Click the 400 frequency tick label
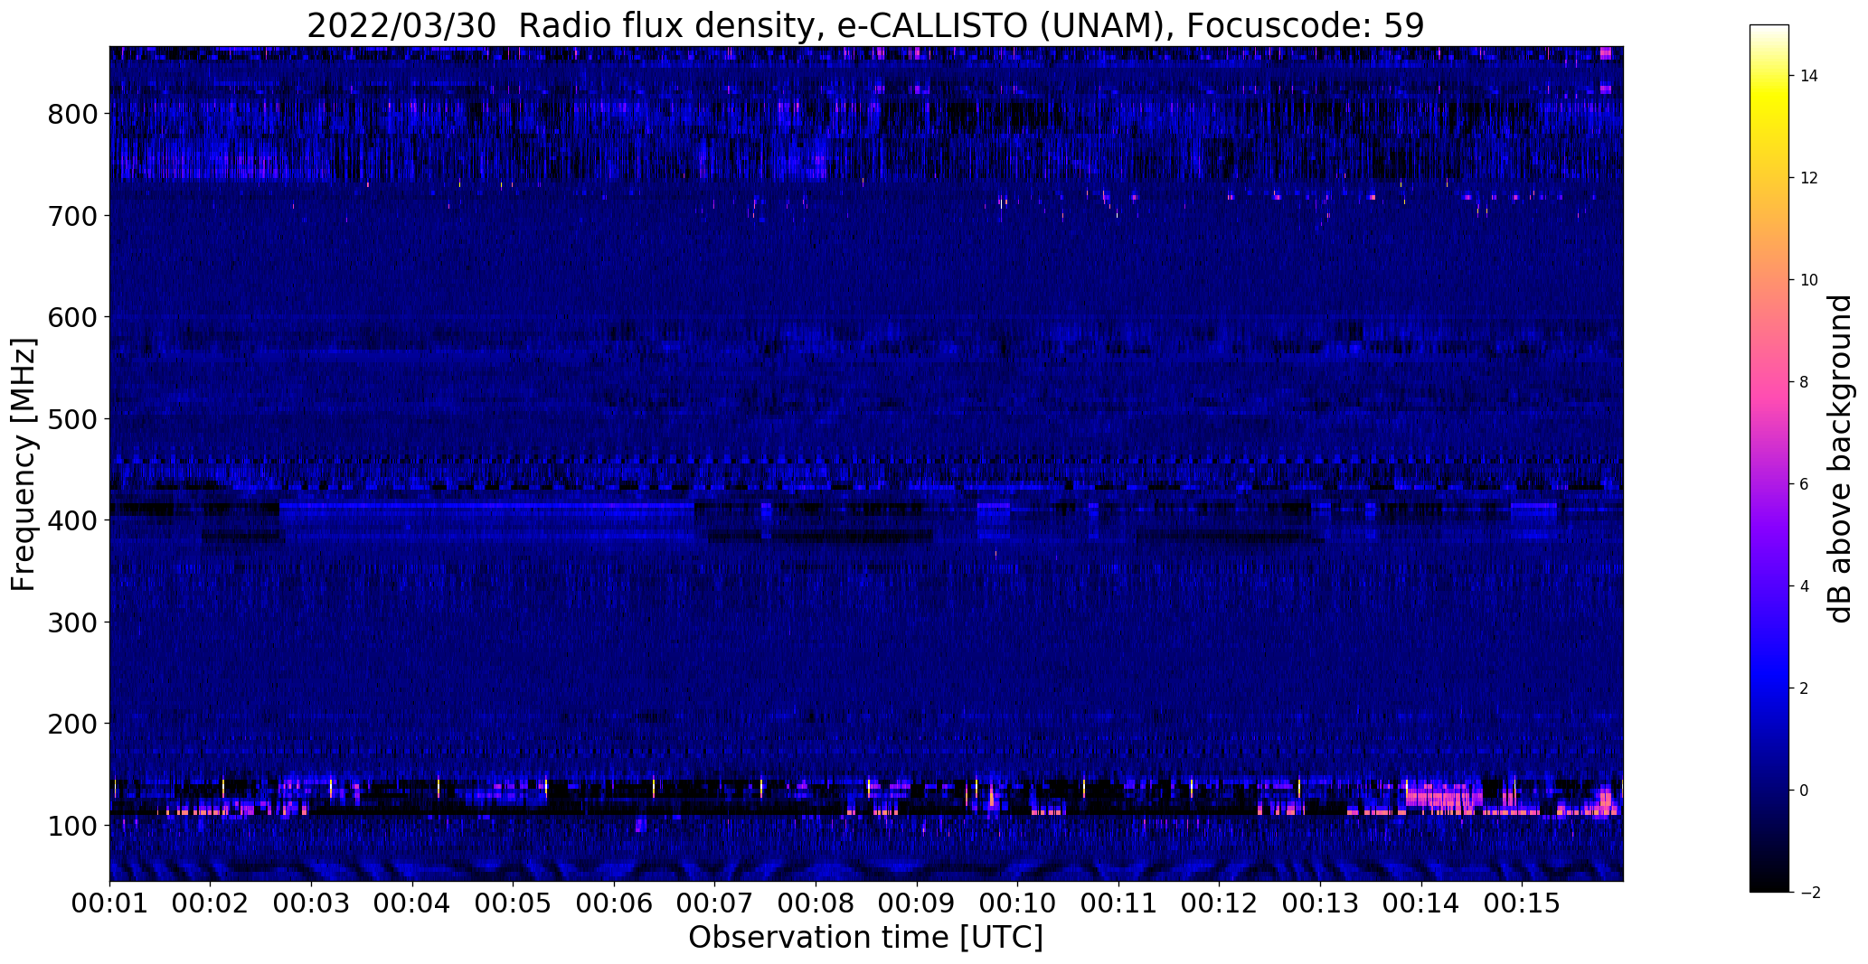This screenshot has width=1868, height=964. point(71,520)
